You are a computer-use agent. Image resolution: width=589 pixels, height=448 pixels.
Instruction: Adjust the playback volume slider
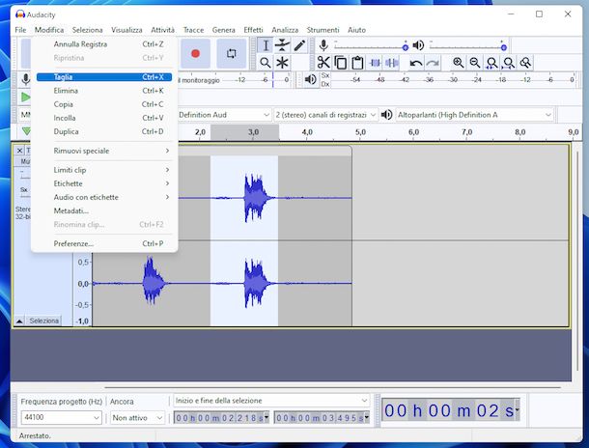[467, 45]
